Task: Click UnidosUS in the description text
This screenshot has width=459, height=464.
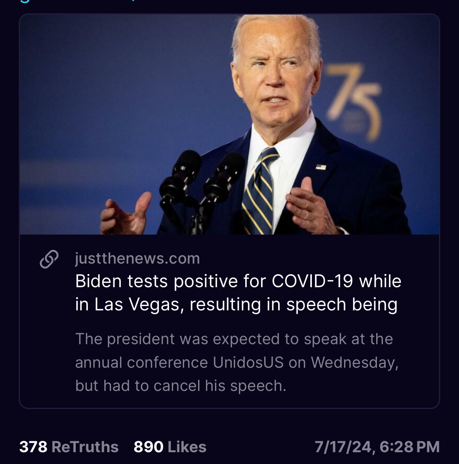Action: [x=248, y=362]
